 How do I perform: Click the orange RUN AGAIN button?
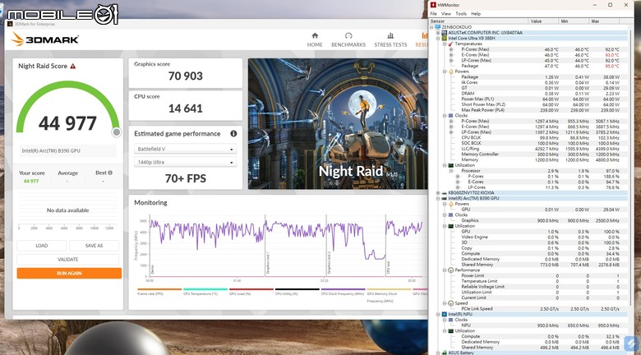[x=69, y=273]
